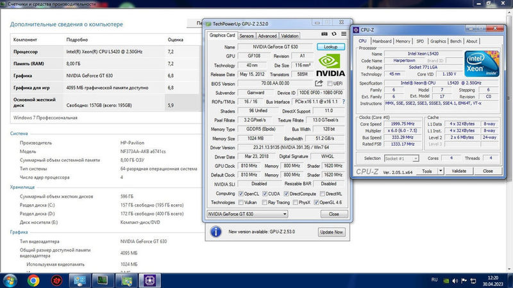The height and width of the screenshot is (288, 513).
Task: Open the NVIDIA GeForce GT 630 GPU dropdown
Action: tap(248, 214)
